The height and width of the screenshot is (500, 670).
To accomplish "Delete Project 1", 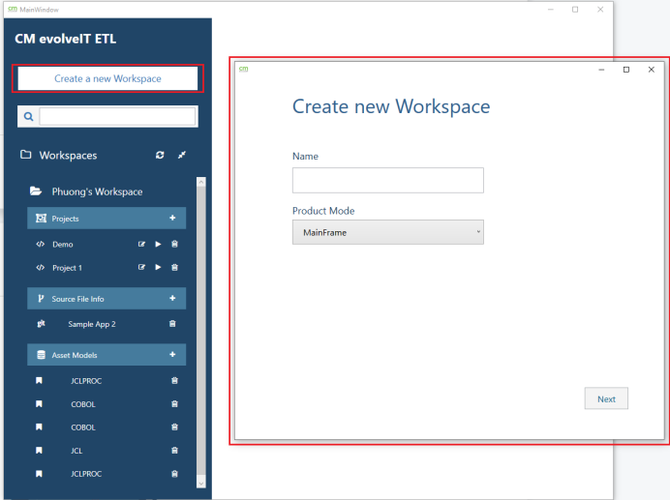I will (175, 267).
